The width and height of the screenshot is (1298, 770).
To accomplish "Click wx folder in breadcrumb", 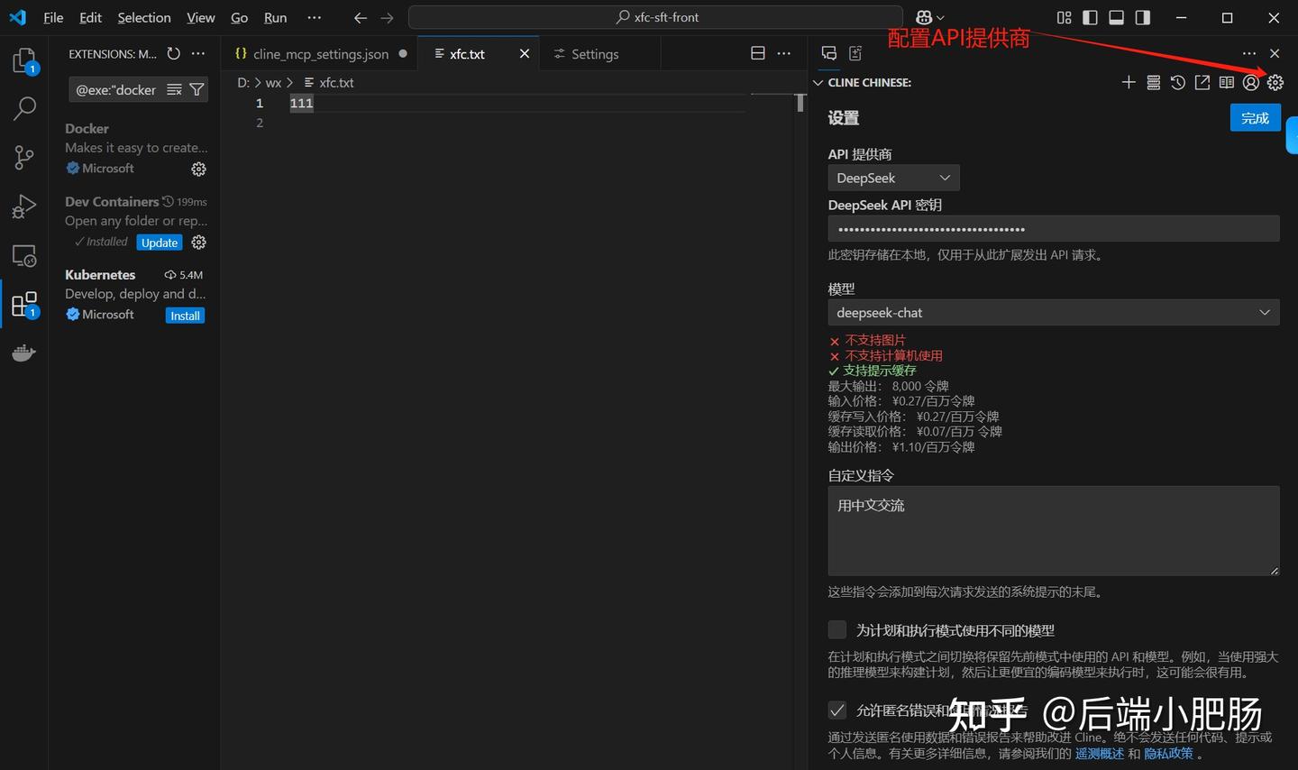I will 273,82.
